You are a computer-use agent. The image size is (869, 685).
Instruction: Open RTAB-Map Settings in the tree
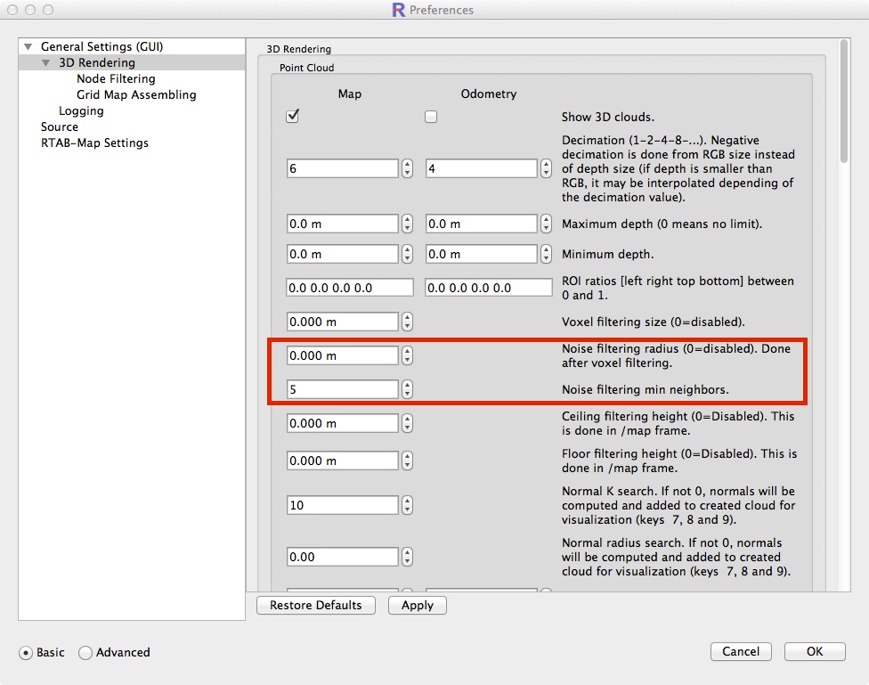(x=94, y=143)
